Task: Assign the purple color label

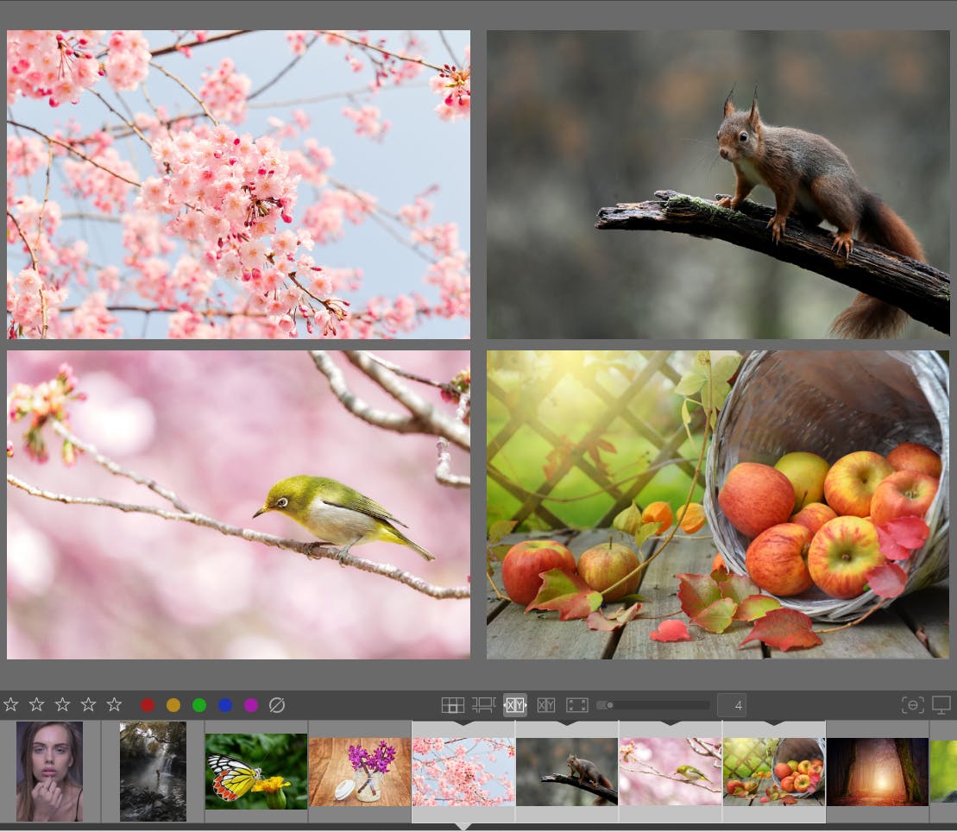Action: [251, 704]
